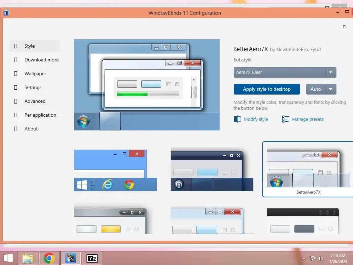Click the Auto button

[316, 89]
